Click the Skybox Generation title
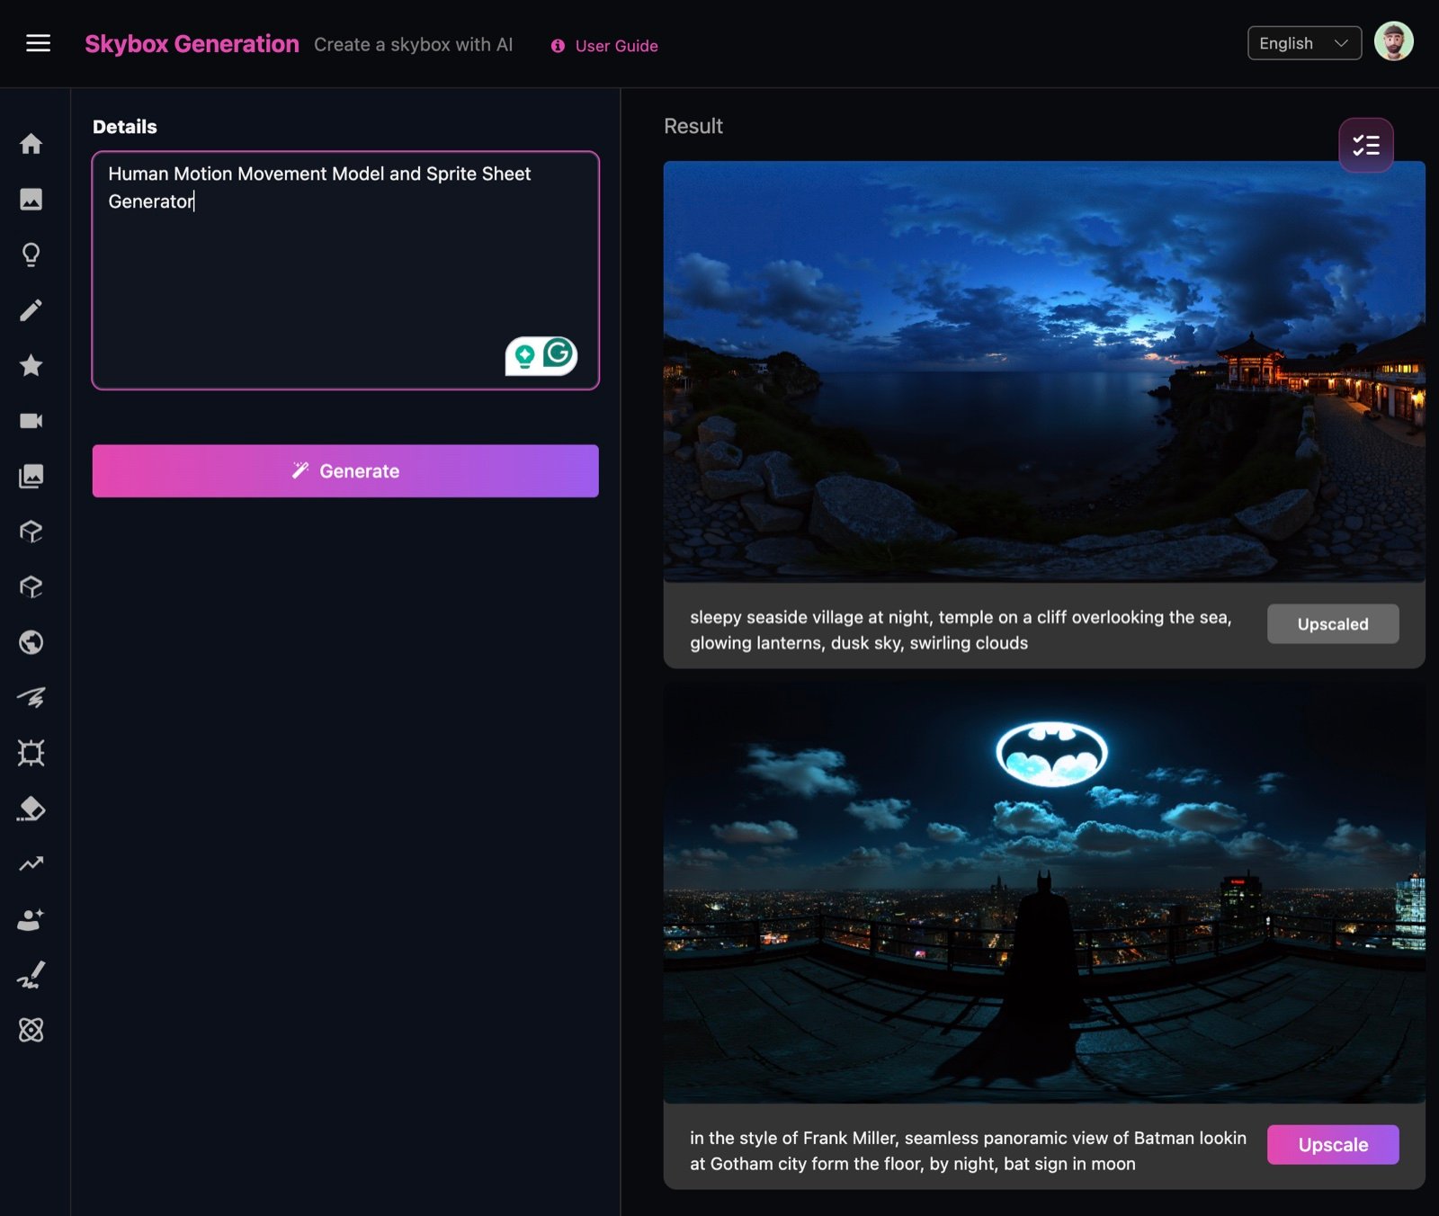The image size is (1439, 1216). 192,44
